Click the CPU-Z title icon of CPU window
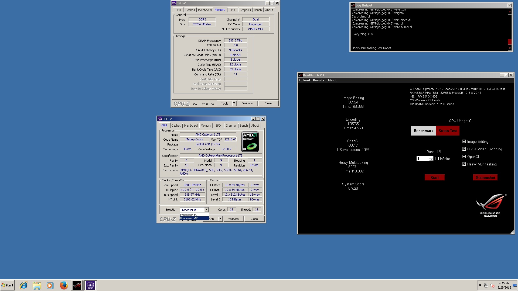 [x=160, y=119]
